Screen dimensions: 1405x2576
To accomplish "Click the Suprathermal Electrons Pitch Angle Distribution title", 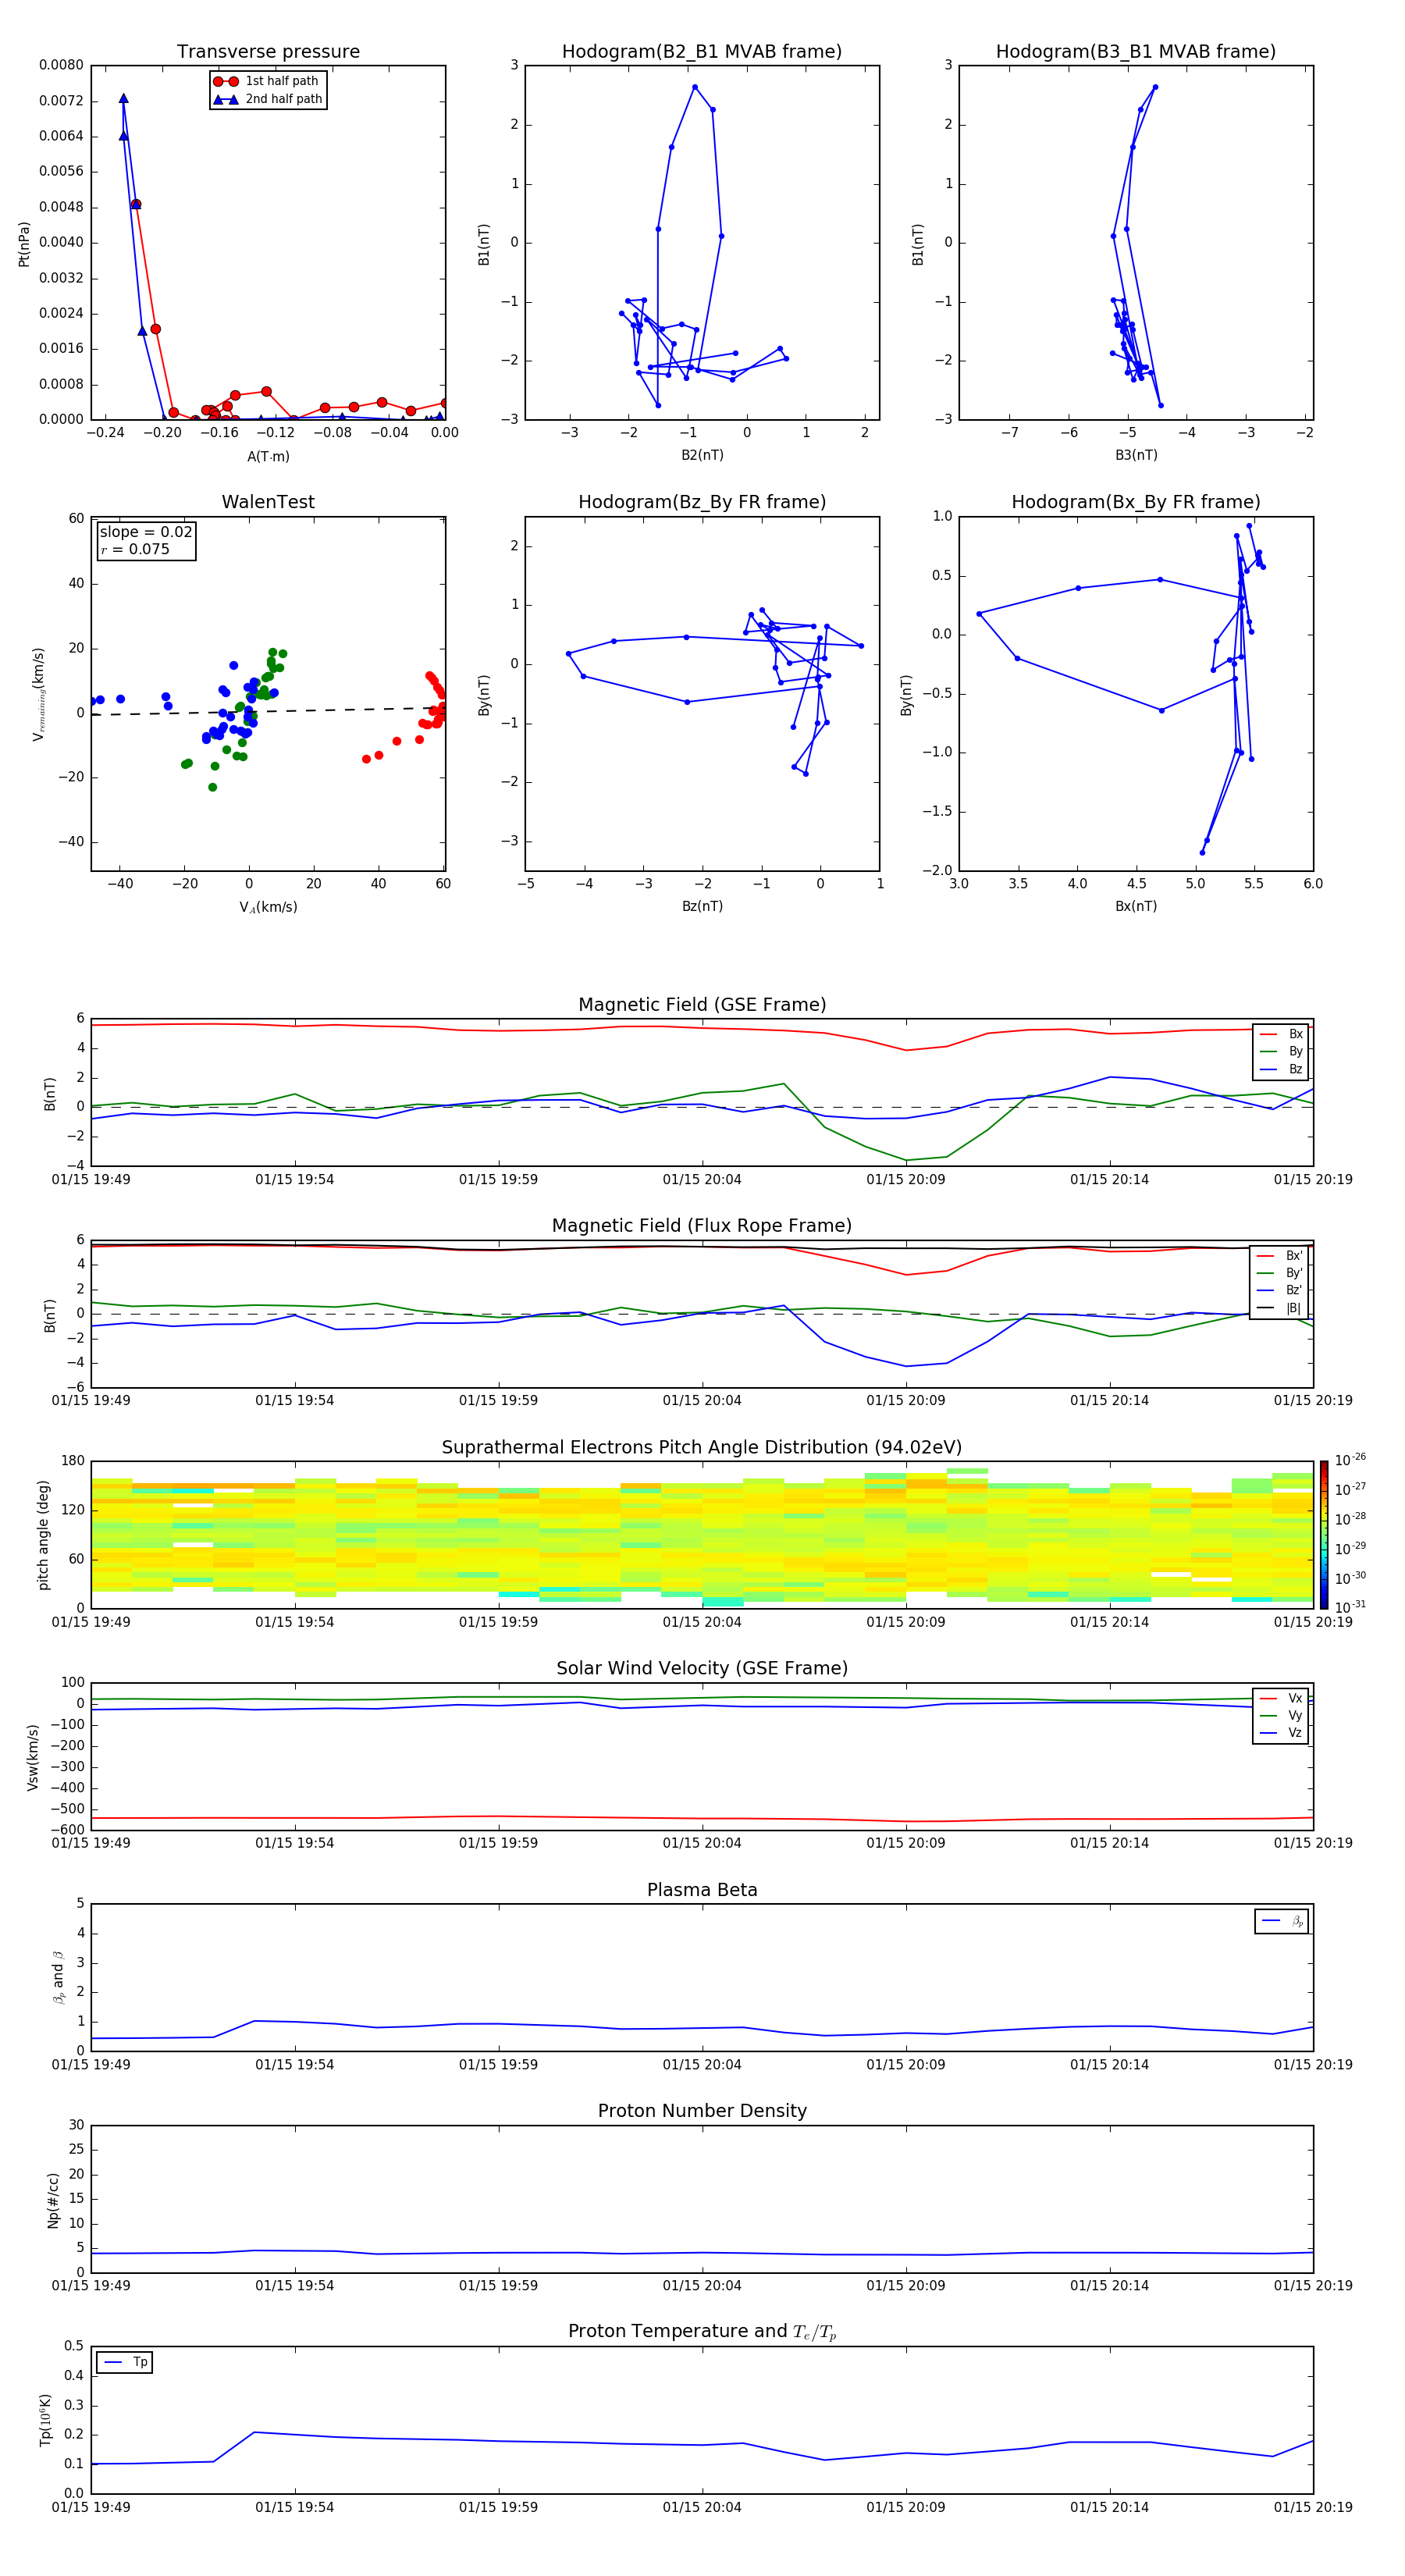I will [x=702, y=1447].
